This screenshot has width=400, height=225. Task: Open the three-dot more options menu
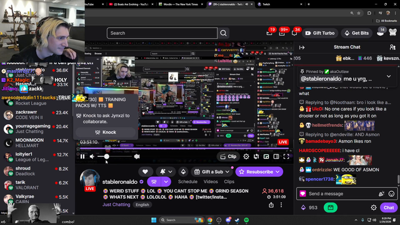pos(281,205)
